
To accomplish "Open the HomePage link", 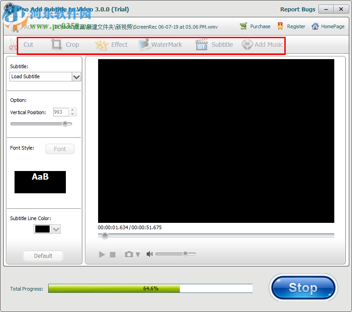I will pos(328,26).
